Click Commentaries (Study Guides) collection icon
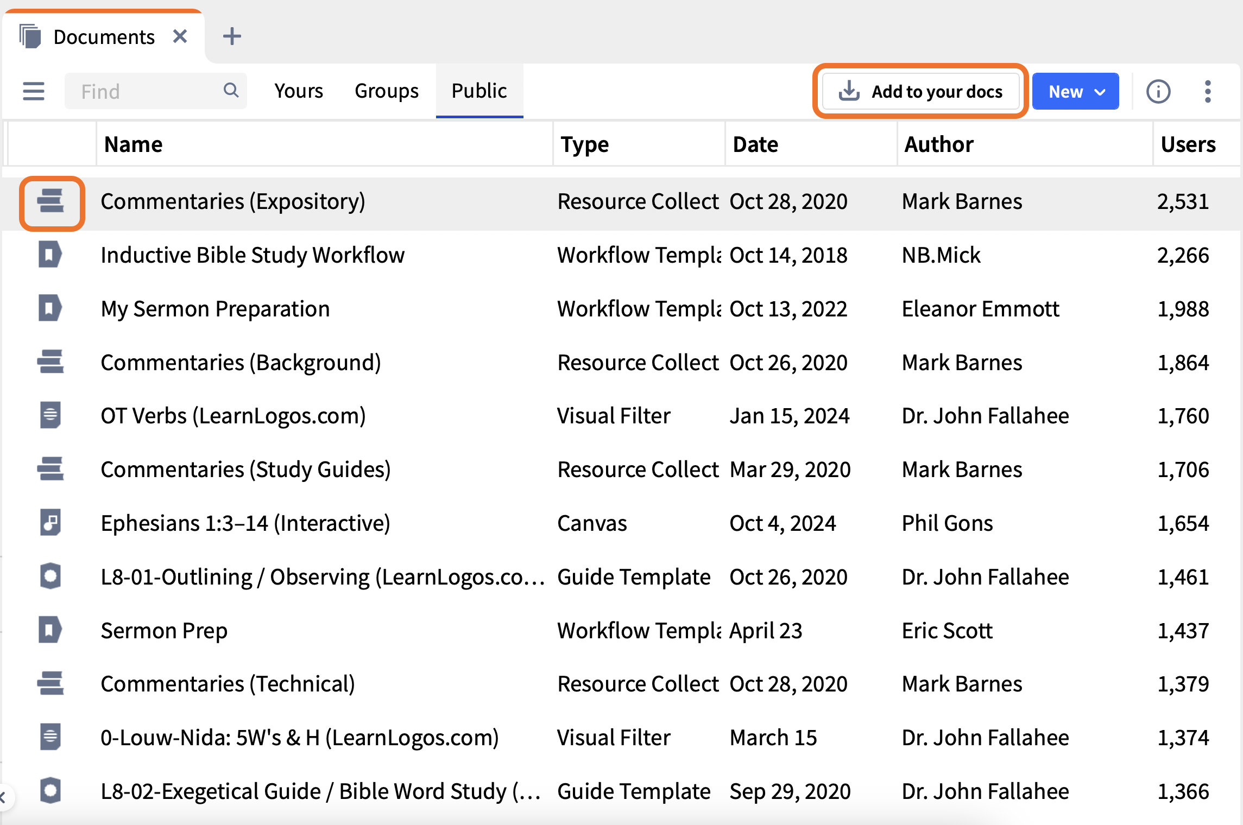 [51, 469]
